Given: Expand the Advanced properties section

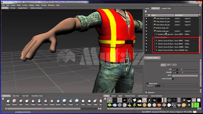Looking at the screenshot, I should tap(146, 92).
